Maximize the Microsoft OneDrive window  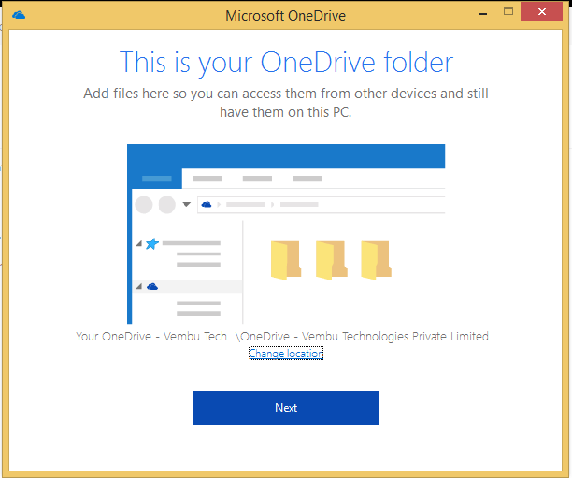pos(508,11)
